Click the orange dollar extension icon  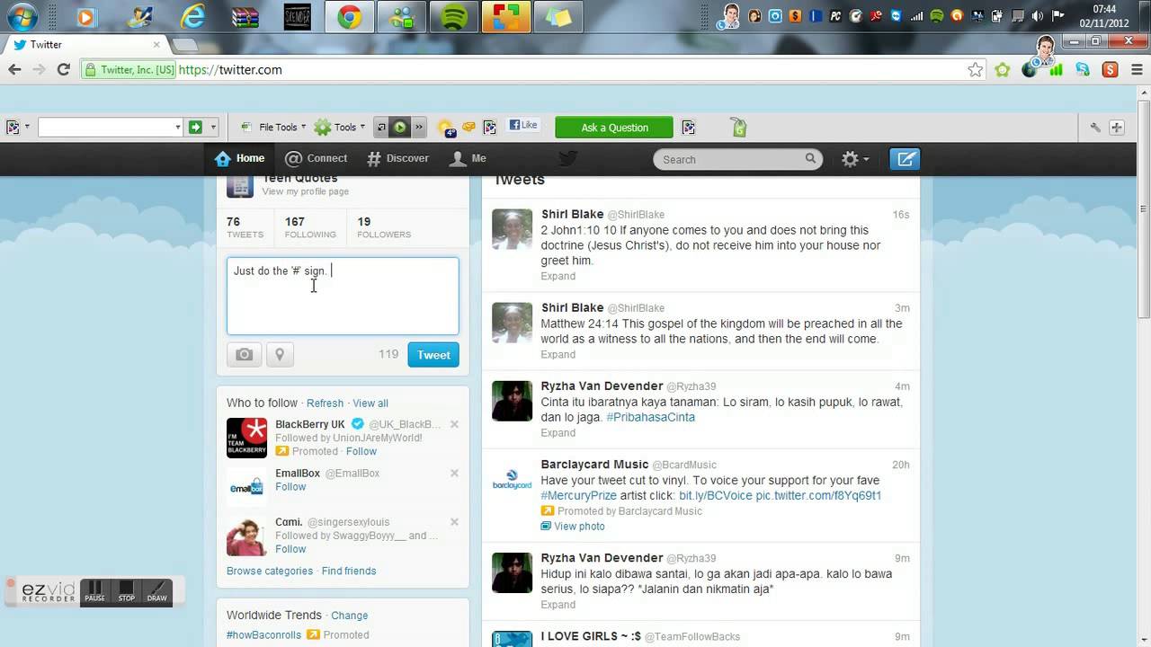pos(1111,69)
